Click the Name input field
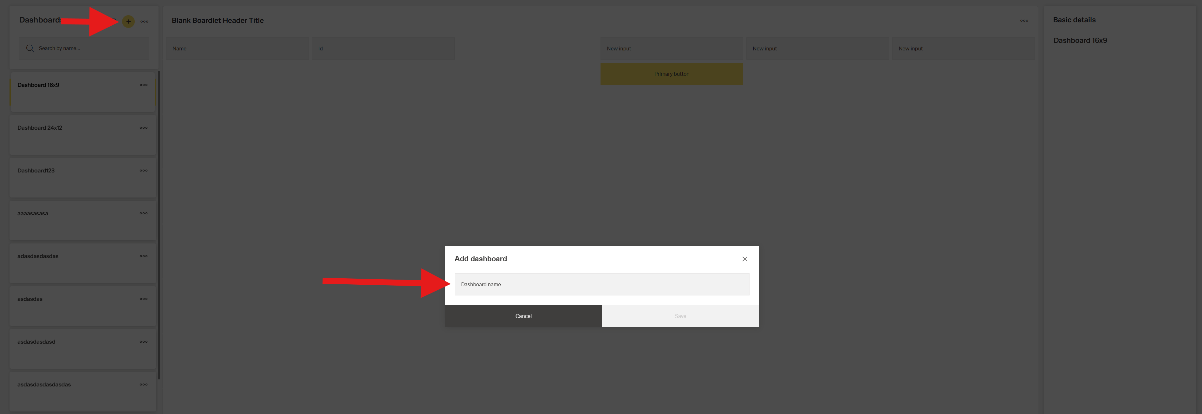This screenshot has height=414, width=1202. [x=237, y=49]
